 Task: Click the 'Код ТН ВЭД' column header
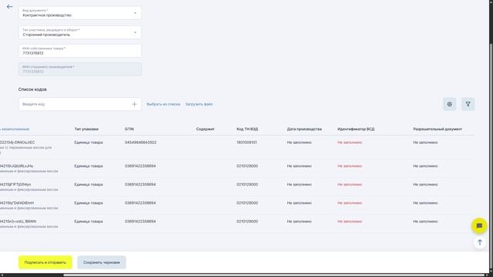coord(247,129)
